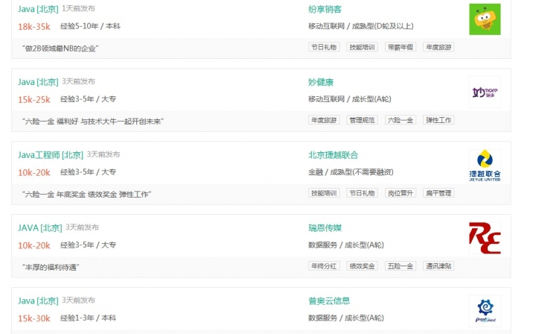Visit the 北京捷越联合 company page
The width and height of the screenshot is (536, 334).
click(333, 155)
